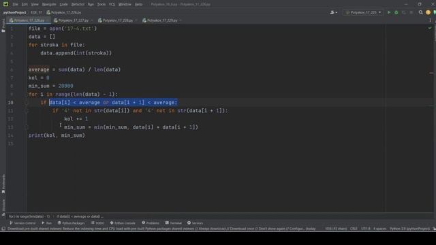Open the Project tool window stripe
Screen dimensions: 436x245
coord(3,26)
